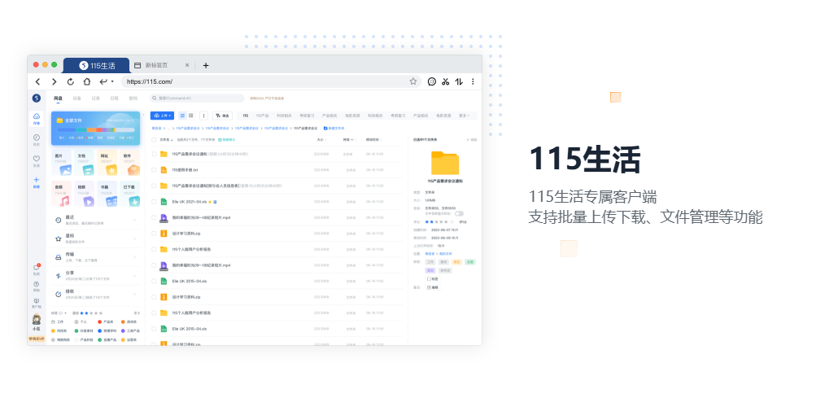Open the 客户端 client sidebar icon
The width and height of the screenshot is (825, 420).
[37, 303]
